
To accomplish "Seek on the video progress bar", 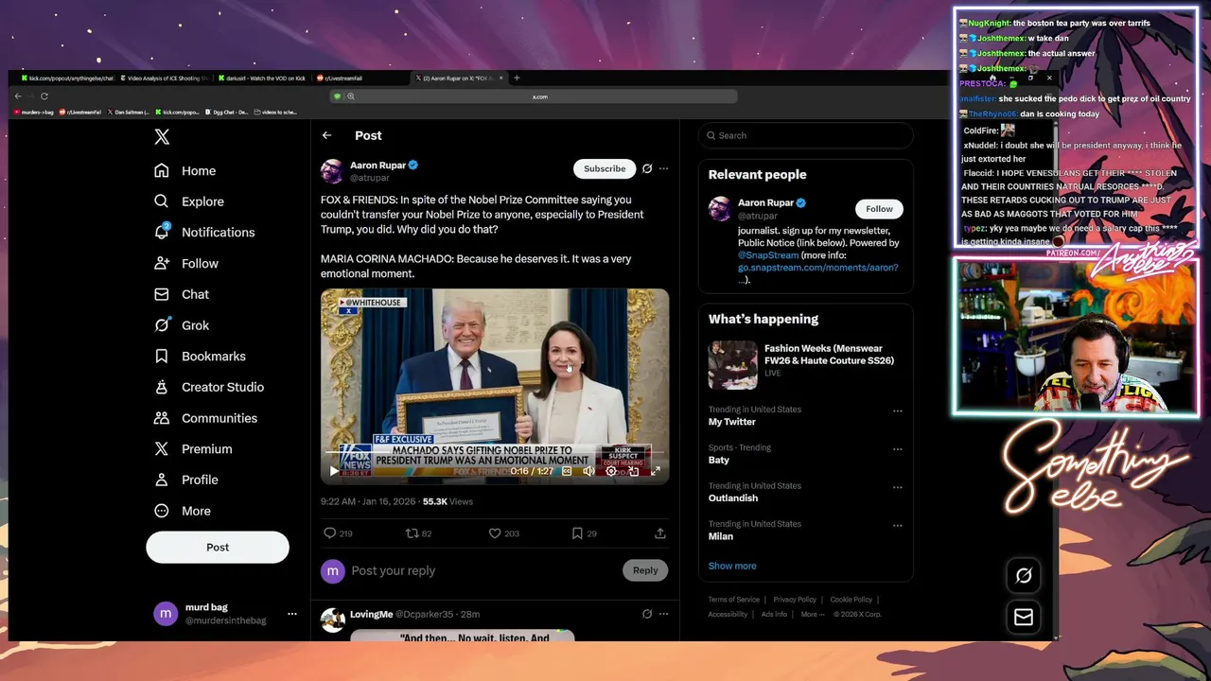I will [495, 453].
